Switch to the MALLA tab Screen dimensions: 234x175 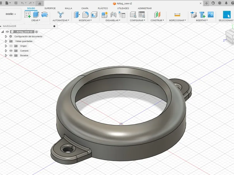tap(68, 8)
